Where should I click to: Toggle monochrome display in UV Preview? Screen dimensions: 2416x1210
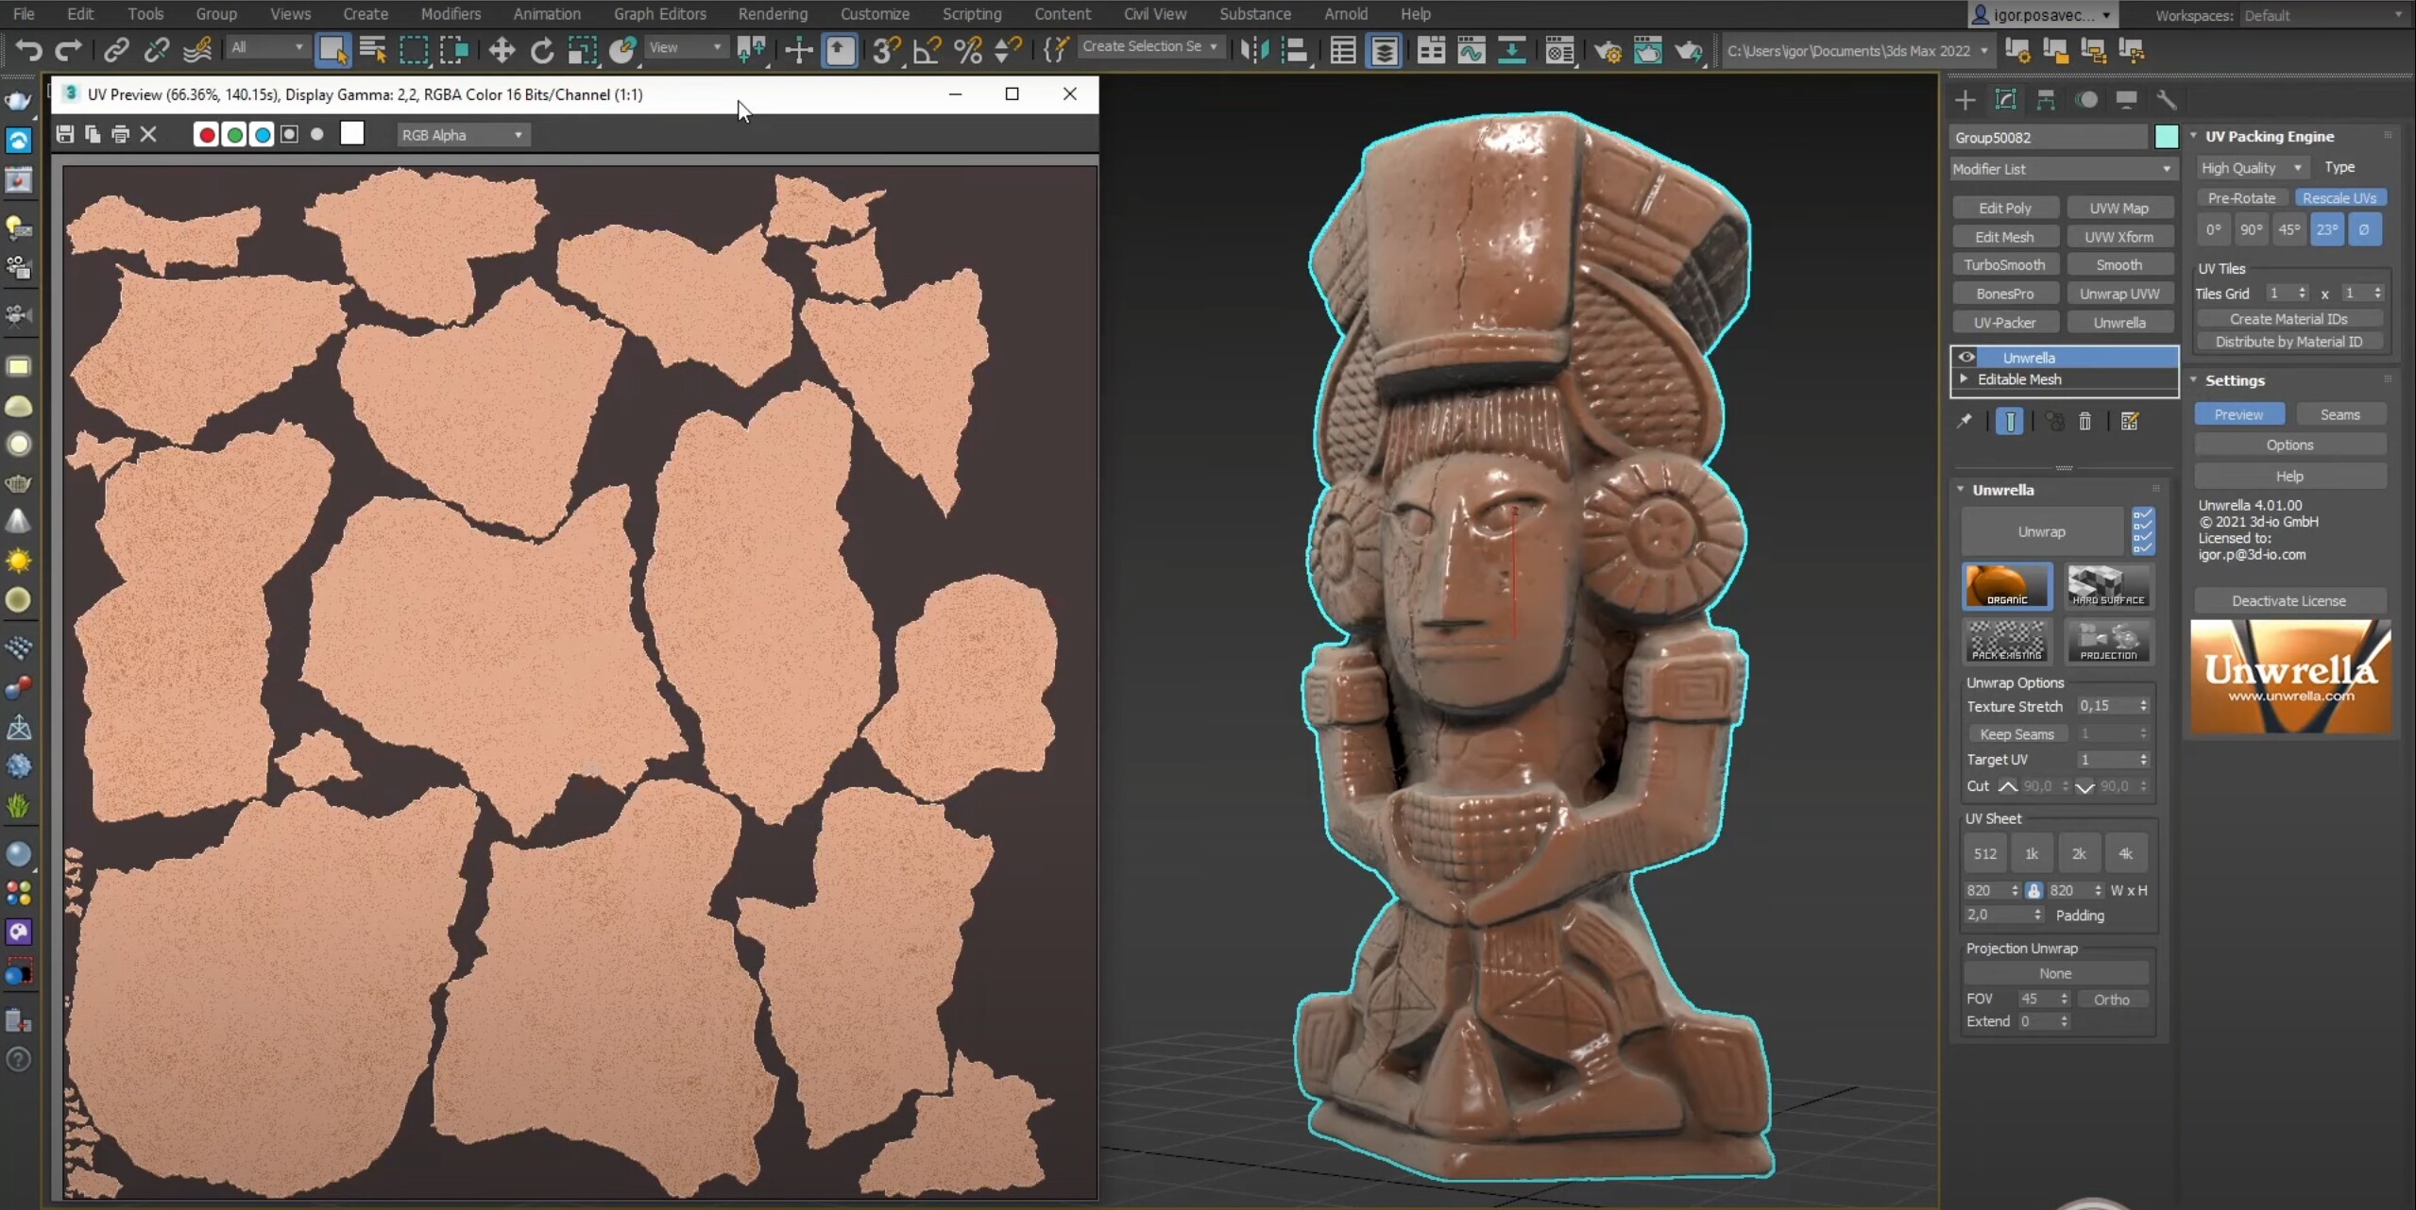(x=317, y=134)
